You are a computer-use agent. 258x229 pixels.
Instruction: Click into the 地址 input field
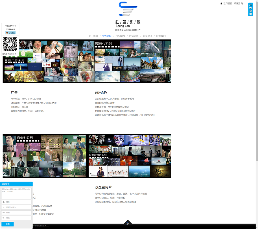tap(16, 218)
